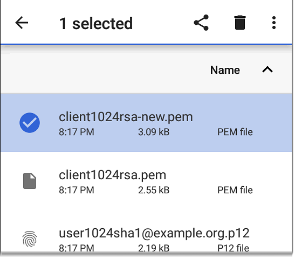Open the three-dot overflow menu
Screen dimensions: 295x260
tap(274, 23)
